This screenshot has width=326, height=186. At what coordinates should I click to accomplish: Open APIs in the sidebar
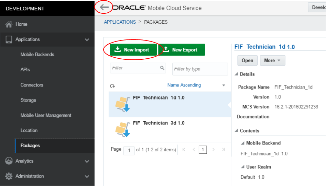25,70
